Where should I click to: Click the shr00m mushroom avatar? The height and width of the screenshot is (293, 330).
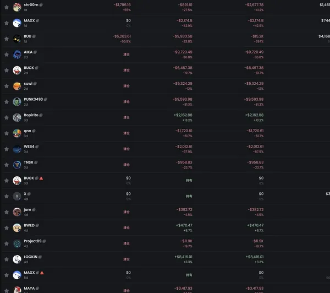click(x=17, y=7)
